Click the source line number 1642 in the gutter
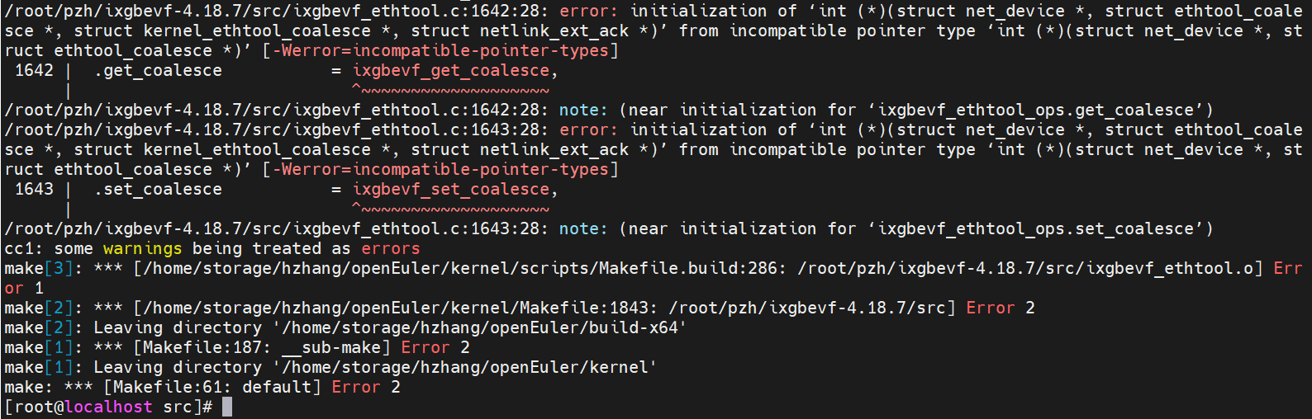 pyautogui.click(x=34, y=70)
